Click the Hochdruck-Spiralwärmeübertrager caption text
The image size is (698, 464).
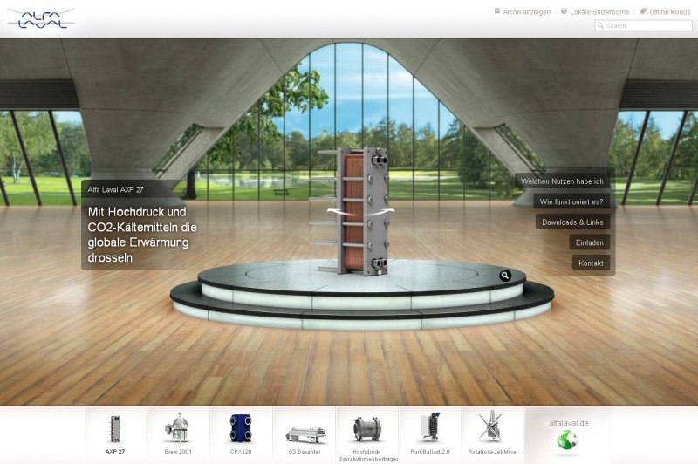(368, 454)
